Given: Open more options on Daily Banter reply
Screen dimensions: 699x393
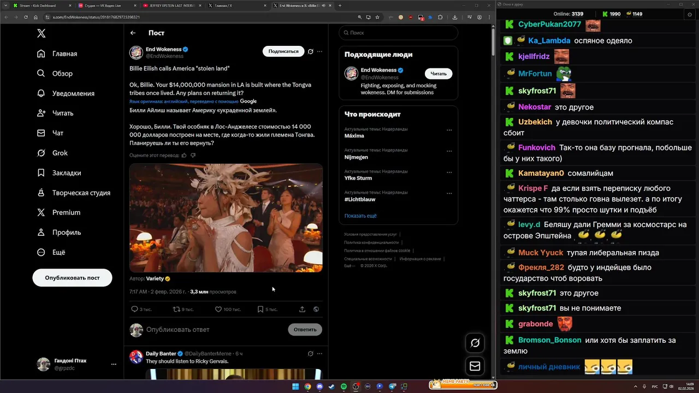Looking at the screenshot, I should (x=319, y=354).
